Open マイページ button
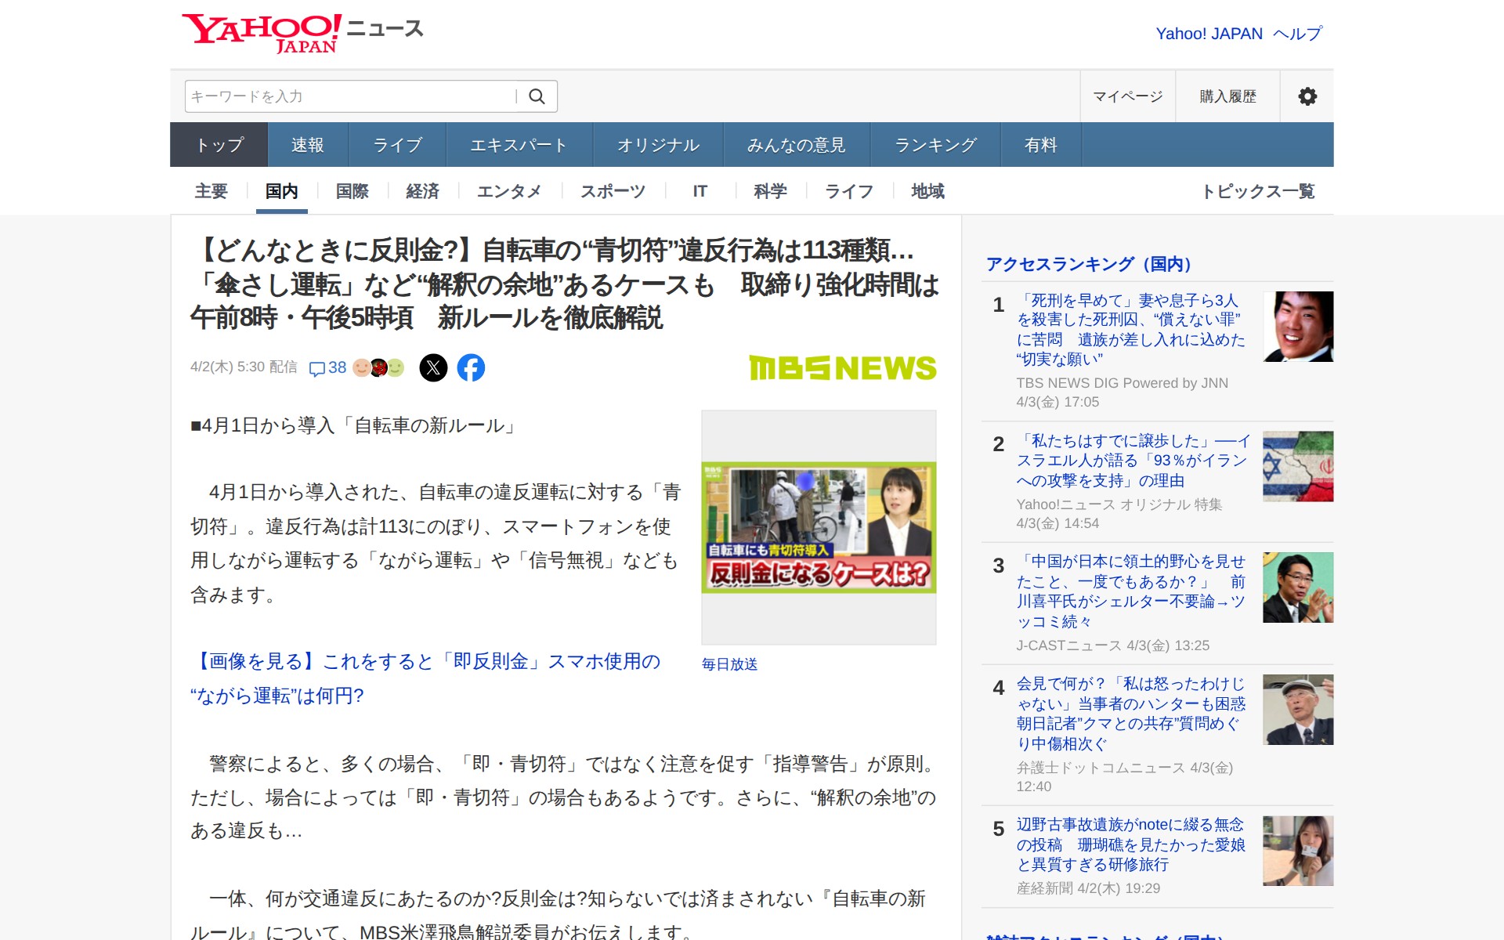Viewport: 1504px width, 940px height. tap(1127, 96)
